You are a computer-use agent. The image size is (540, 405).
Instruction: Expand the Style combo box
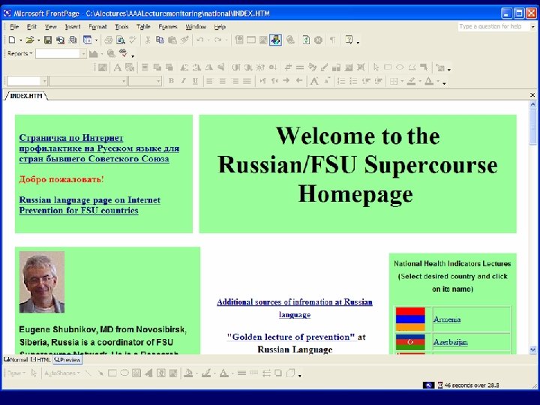pos(44,81)
